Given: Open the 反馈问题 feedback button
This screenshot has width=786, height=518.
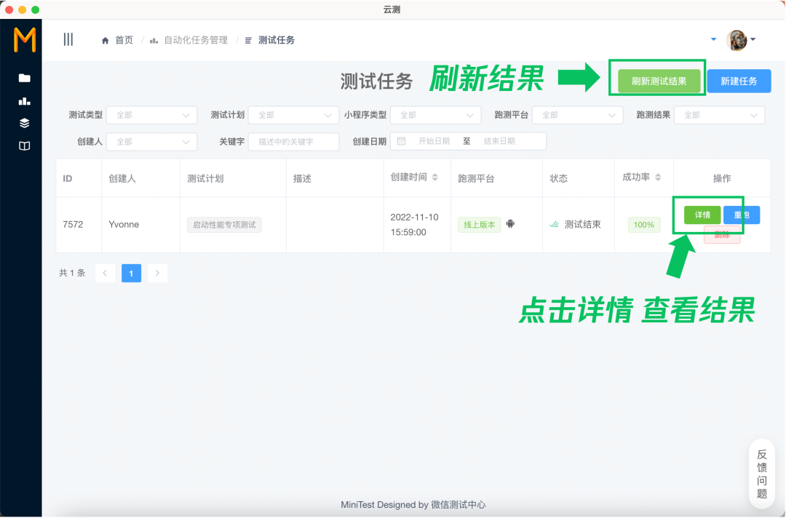Looking at the screenshot, I should 762,474.
